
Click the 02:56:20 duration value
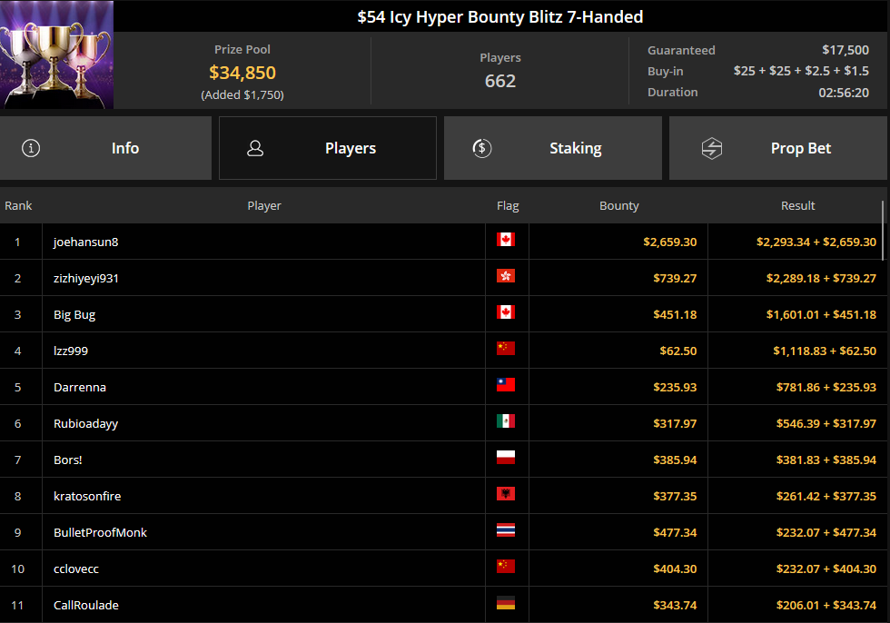[x=844, y=93]
